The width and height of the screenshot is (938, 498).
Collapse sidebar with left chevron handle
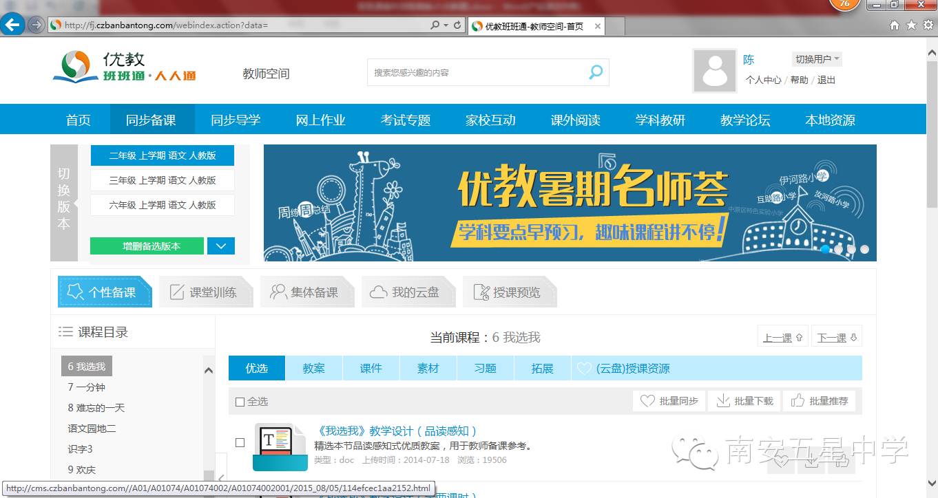(x=220, y=477)
